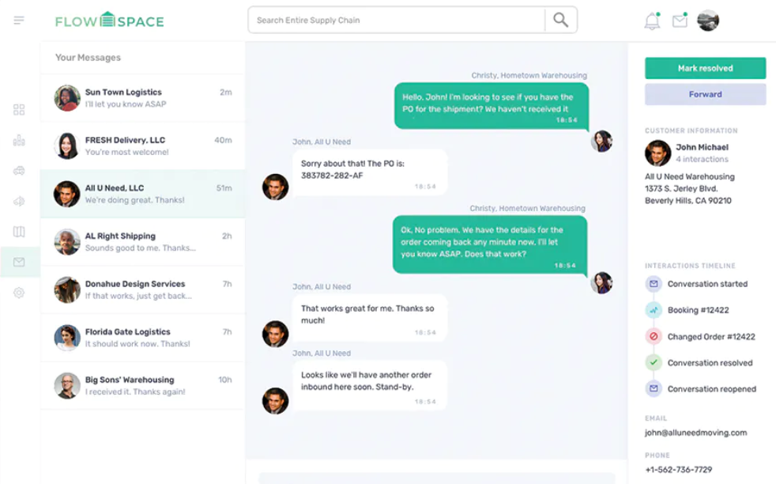Select the messages envelope sidebar icon
Image resolution: width=776 pixels, height=484 pixels.
[19, 263]
